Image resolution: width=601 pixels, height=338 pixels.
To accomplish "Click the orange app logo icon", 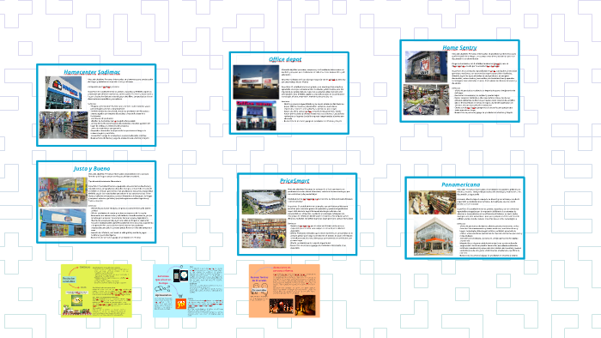I will pyautogui.click(x=181, y=304).
